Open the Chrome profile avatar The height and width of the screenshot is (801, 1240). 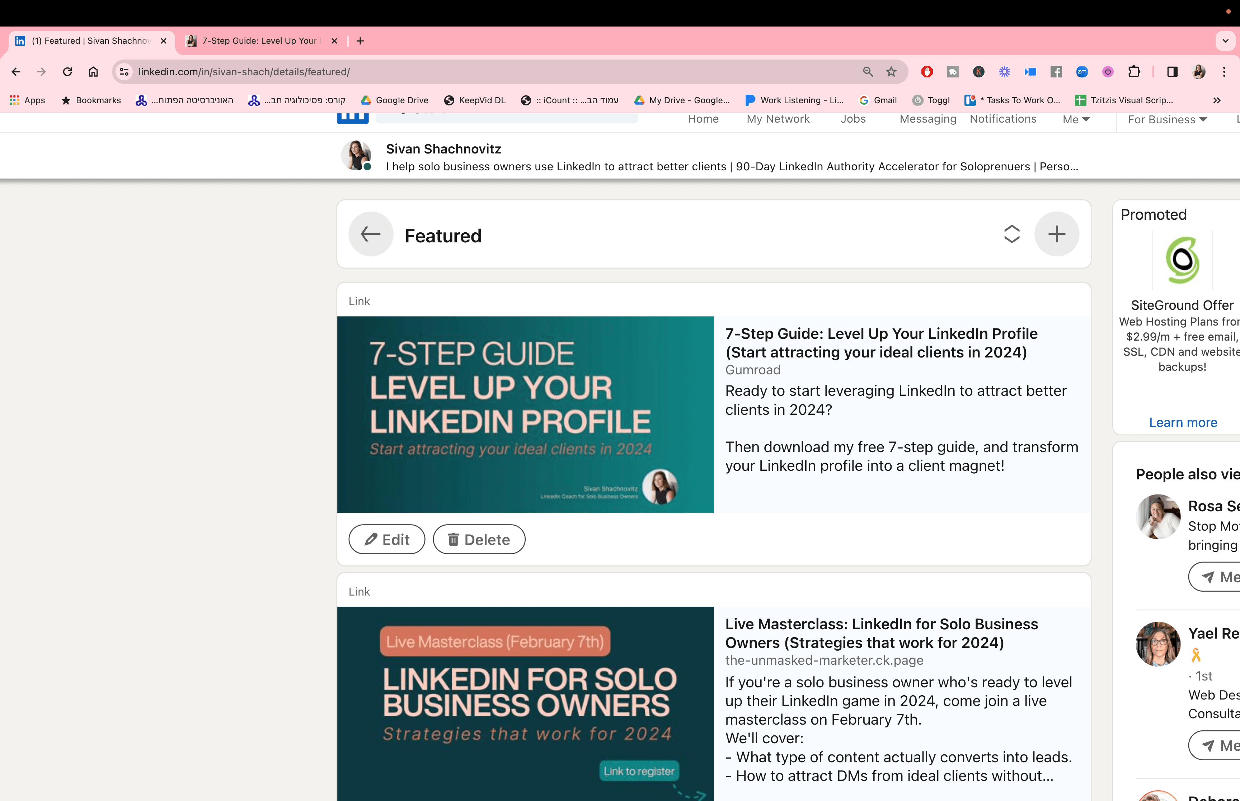[1199, 72]
